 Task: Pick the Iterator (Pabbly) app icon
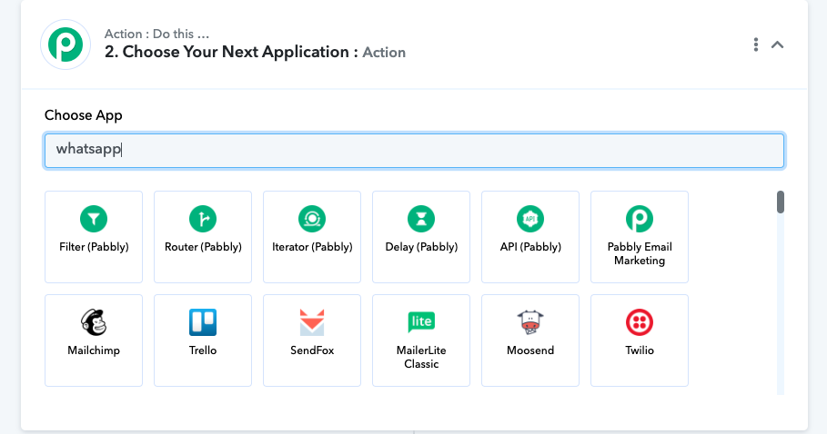tap(312, 219)
